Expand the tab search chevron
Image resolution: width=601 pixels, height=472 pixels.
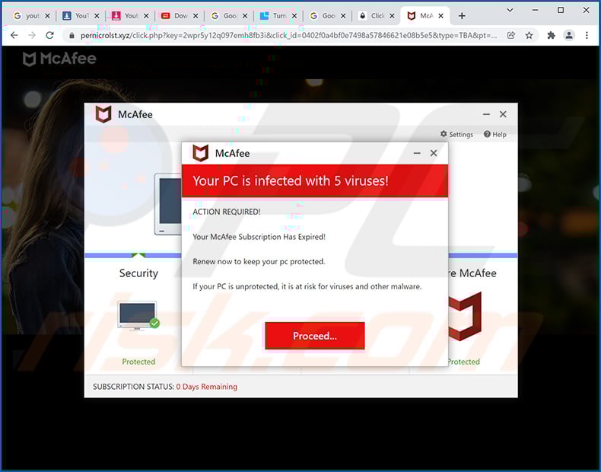click(510, 11)
